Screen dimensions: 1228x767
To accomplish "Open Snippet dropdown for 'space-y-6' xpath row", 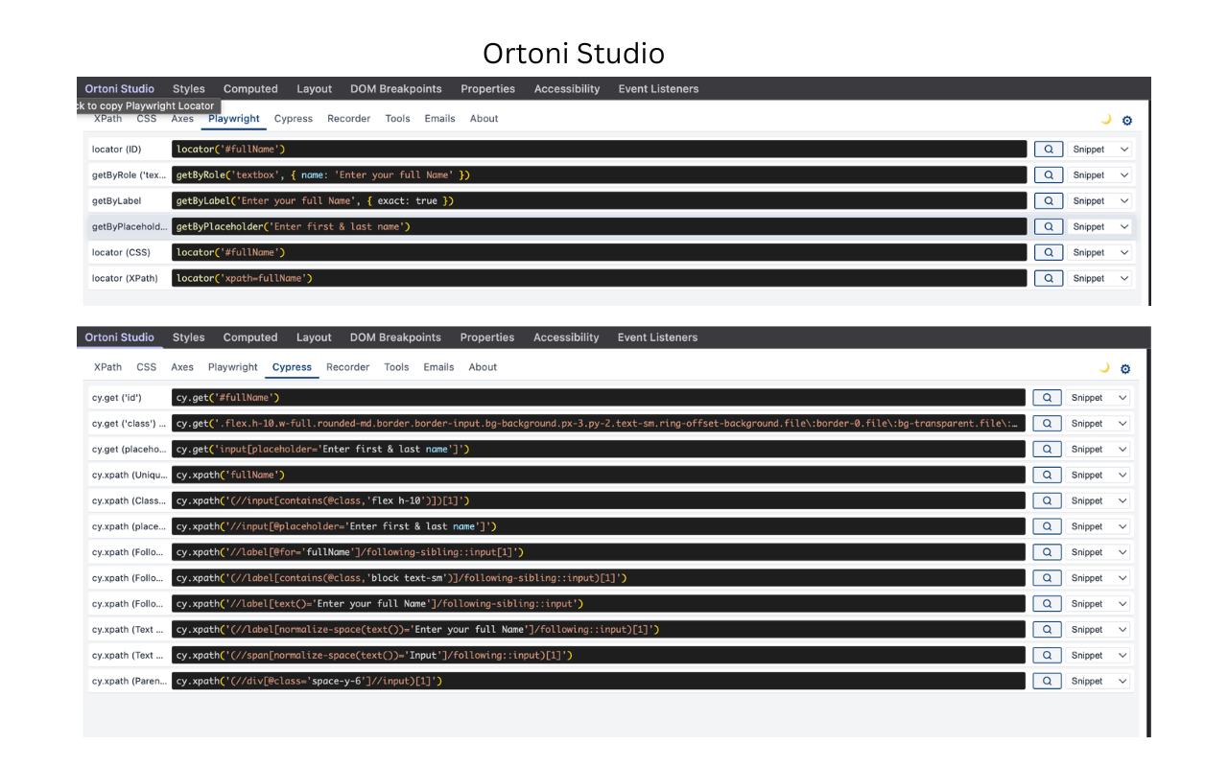I will pos(1099,682).
